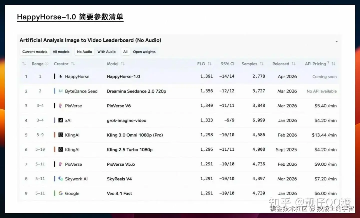Image resolution: width=360 pixels, height=218 pixels.
Task: Click the Model column header text
Action: coord(112,64)
